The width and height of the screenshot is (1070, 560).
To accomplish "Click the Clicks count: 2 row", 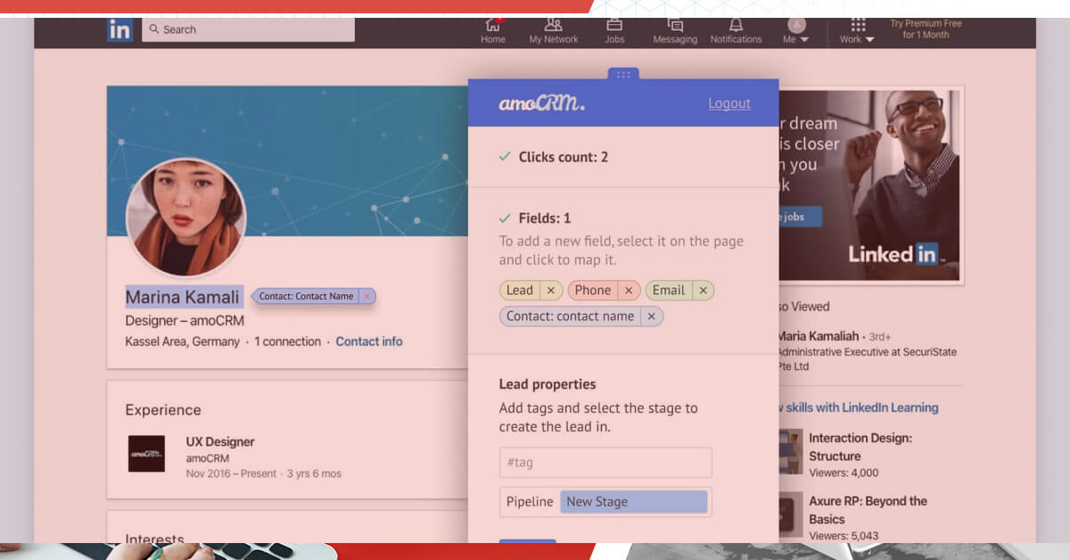I will point(623,157).
